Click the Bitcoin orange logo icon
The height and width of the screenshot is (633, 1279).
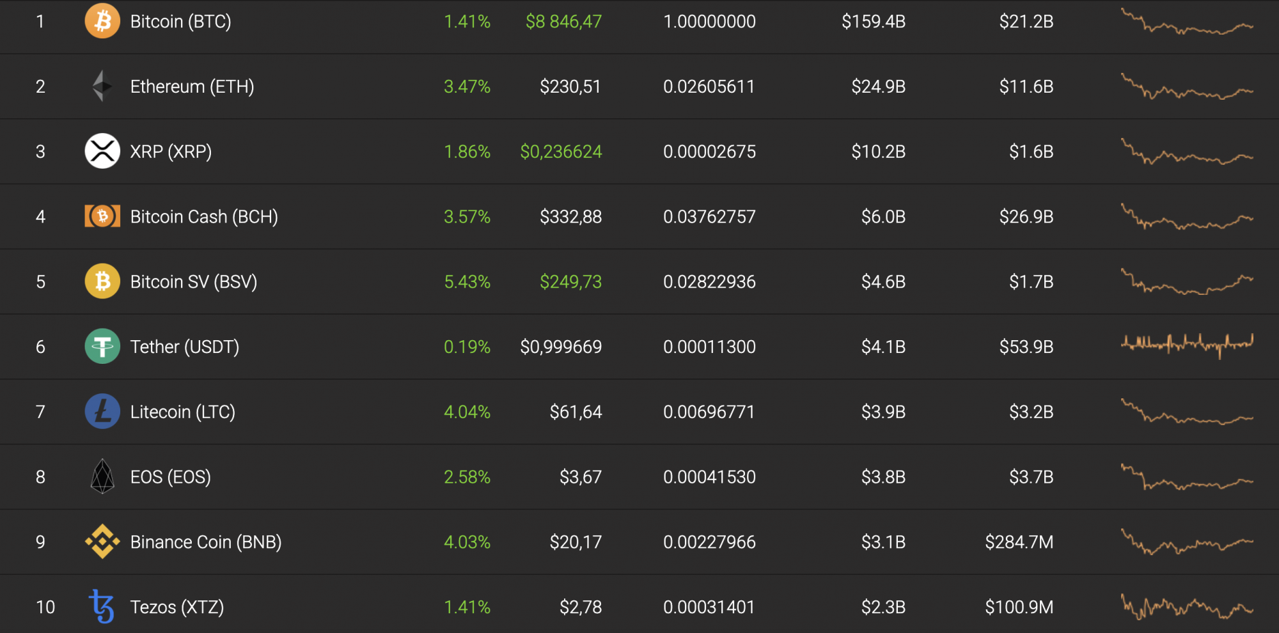[x=102, y=21]
